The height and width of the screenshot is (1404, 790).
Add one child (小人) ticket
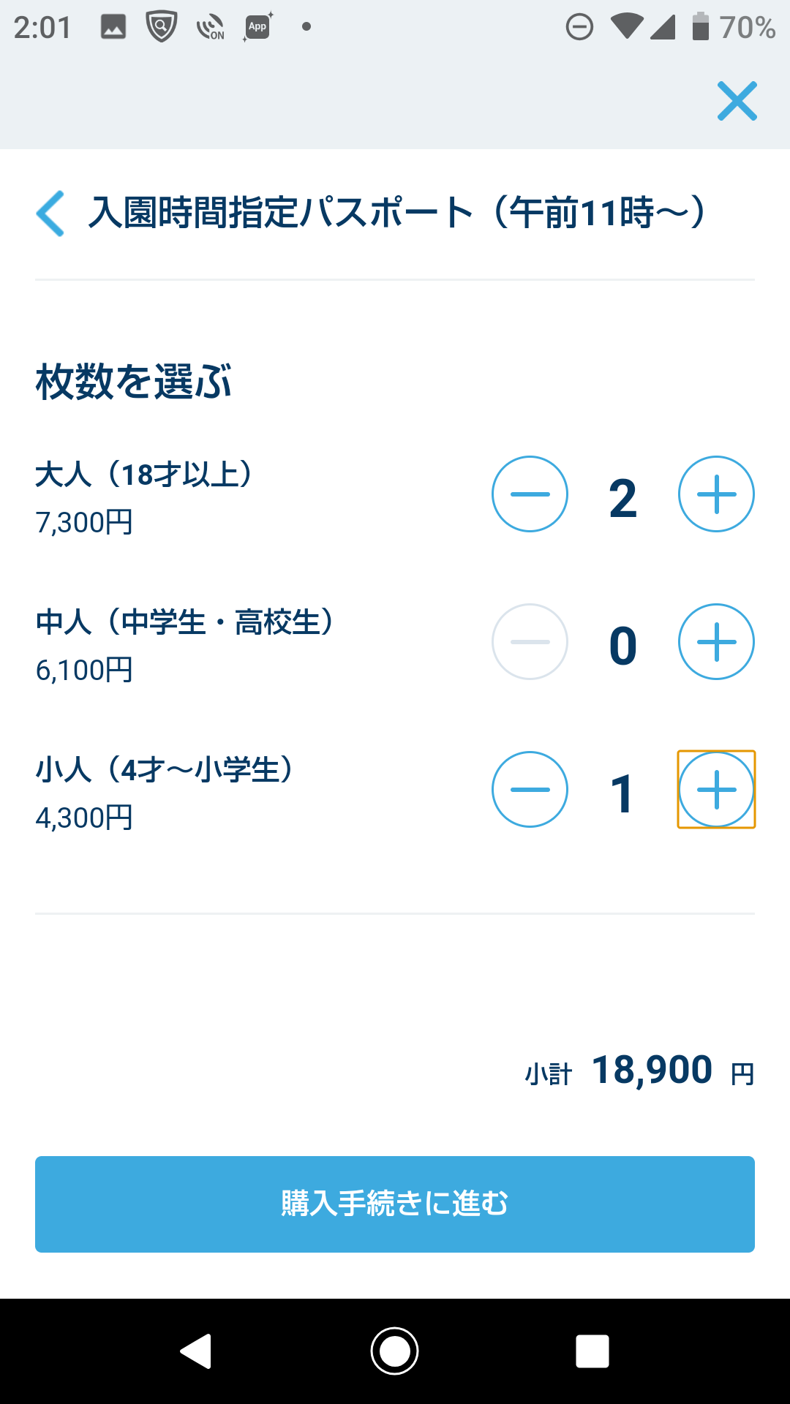(716, 790)
